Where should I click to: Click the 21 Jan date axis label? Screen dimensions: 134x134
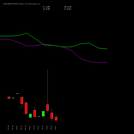click(x=47, y=127)
